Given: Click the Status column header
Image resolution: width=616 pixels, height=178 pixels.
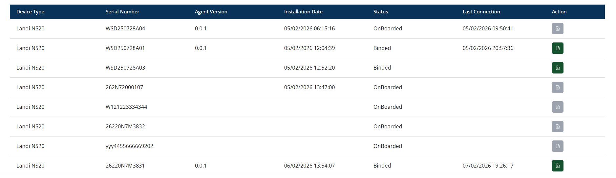Looking at the screenshot, I should coord(380,12).
